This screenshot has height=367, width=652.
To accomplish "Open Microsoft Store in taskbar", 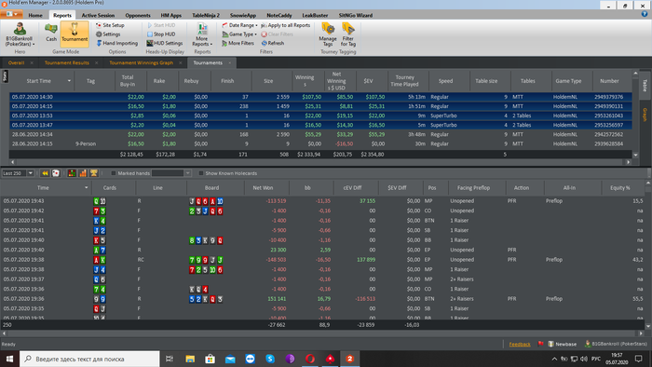I will [x=210, y=359].
